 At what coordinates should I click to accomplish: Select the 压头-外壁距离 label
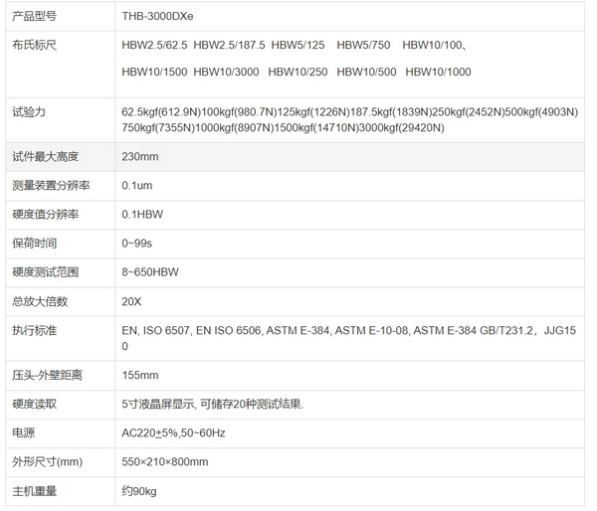click(x=47, y=375)
